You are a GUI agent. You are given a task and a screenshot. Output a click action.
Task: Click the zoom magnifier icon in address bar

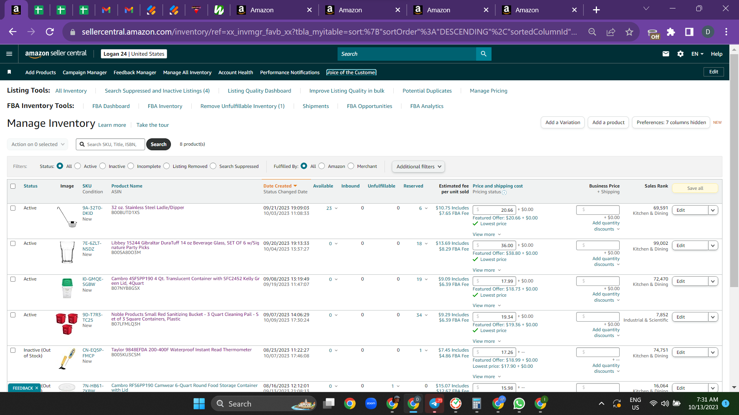592,32
